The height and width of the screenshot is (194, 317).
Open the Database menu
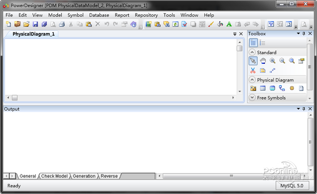click(x=99, y=15)
